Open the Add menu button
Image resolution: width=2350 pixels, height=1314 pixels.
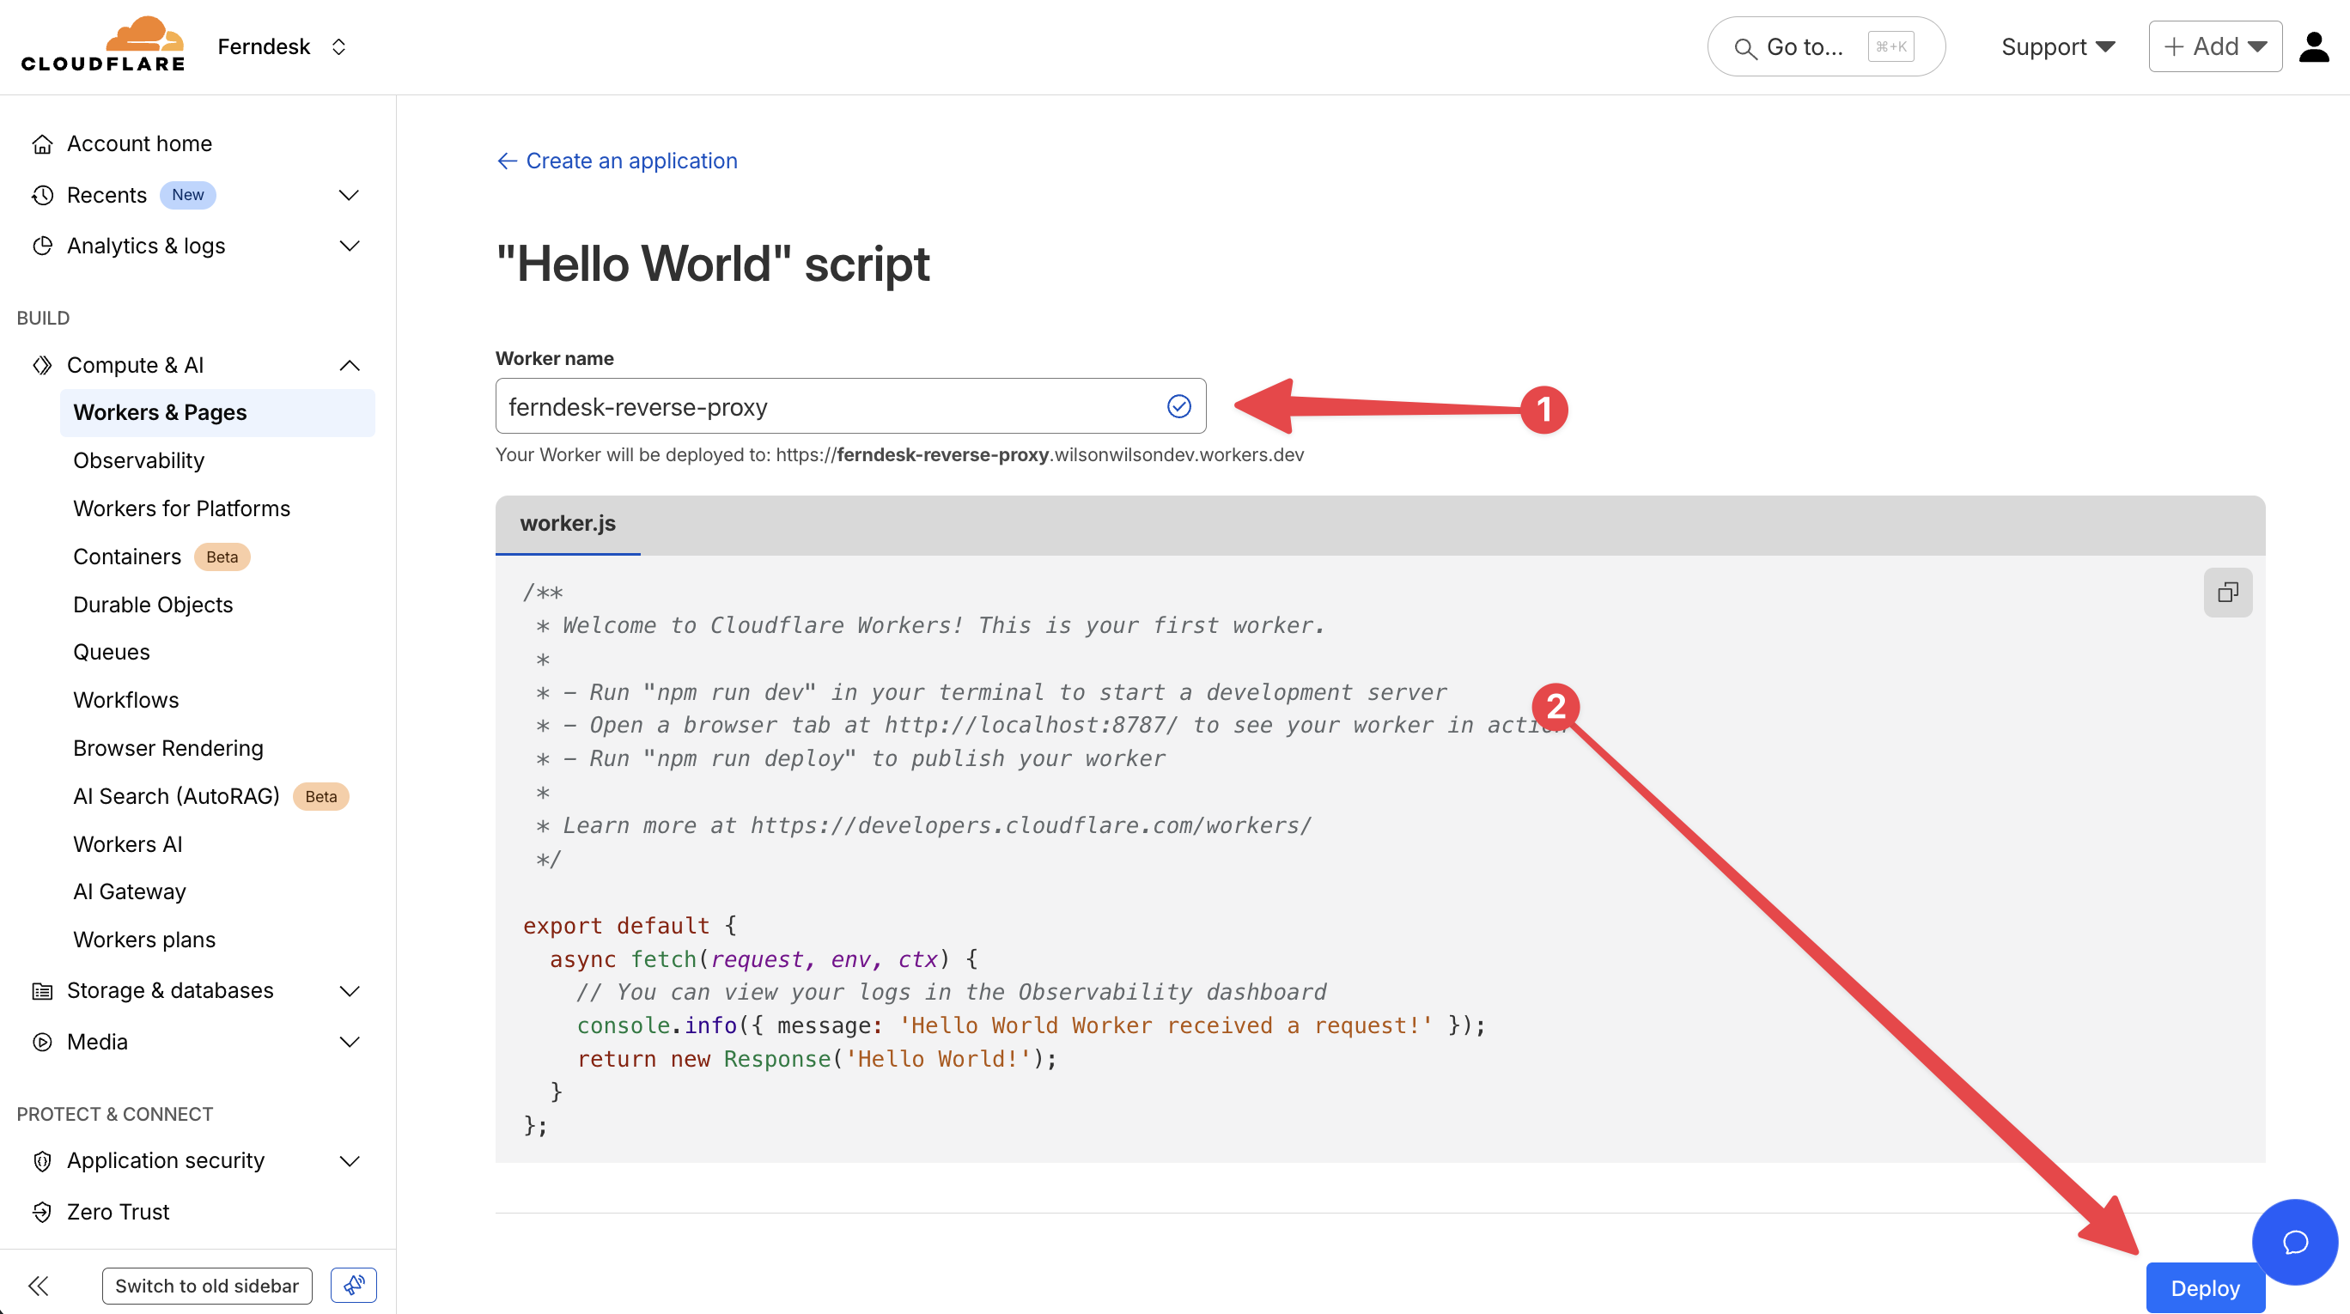2214,46
